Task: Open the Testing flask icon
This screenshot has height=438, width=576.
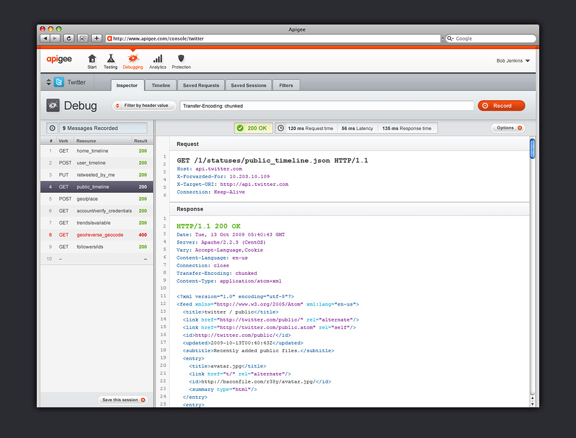Action: [110, 59]
